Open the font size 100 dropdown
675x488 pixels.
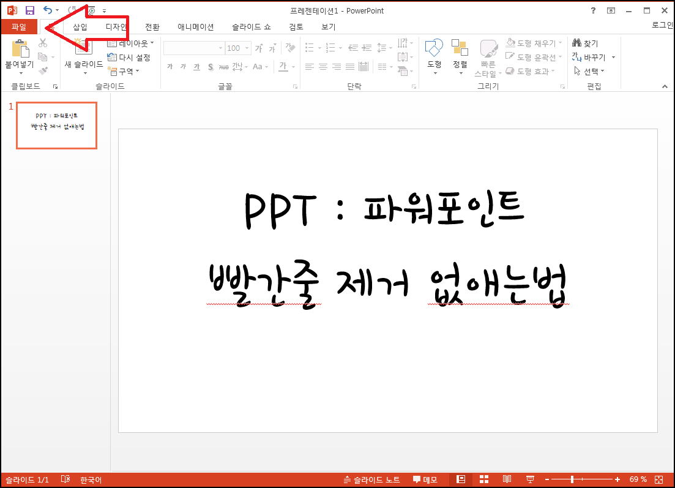pyautogui.click(x=247, y=48)
